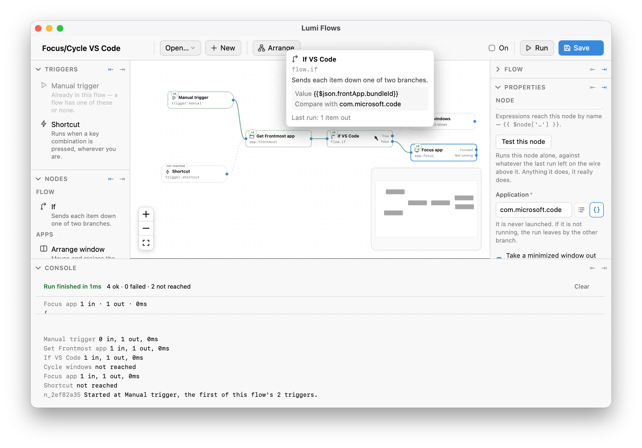
Task: Click the move-left arrow icon in the Console header
Action: coord(592,268)
